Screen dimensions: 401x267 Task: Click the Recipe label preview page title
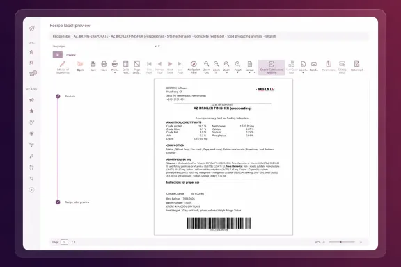(x=70, y=26)
